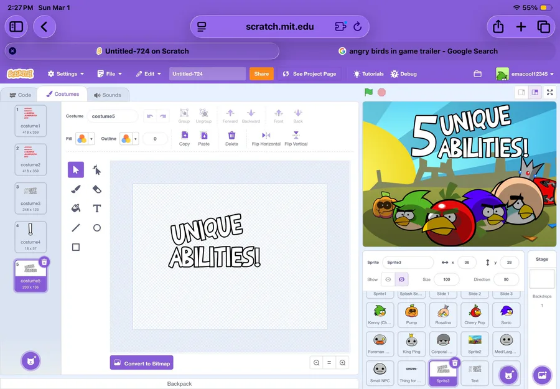
Task: Click Flip Horizontal
Action: pyautogui.click(x=266, y=138)
